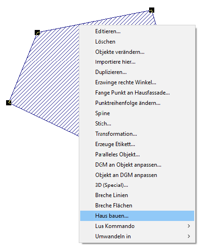
Task: Expand the Umwandeln in submenu arrow
Action: 189,236
